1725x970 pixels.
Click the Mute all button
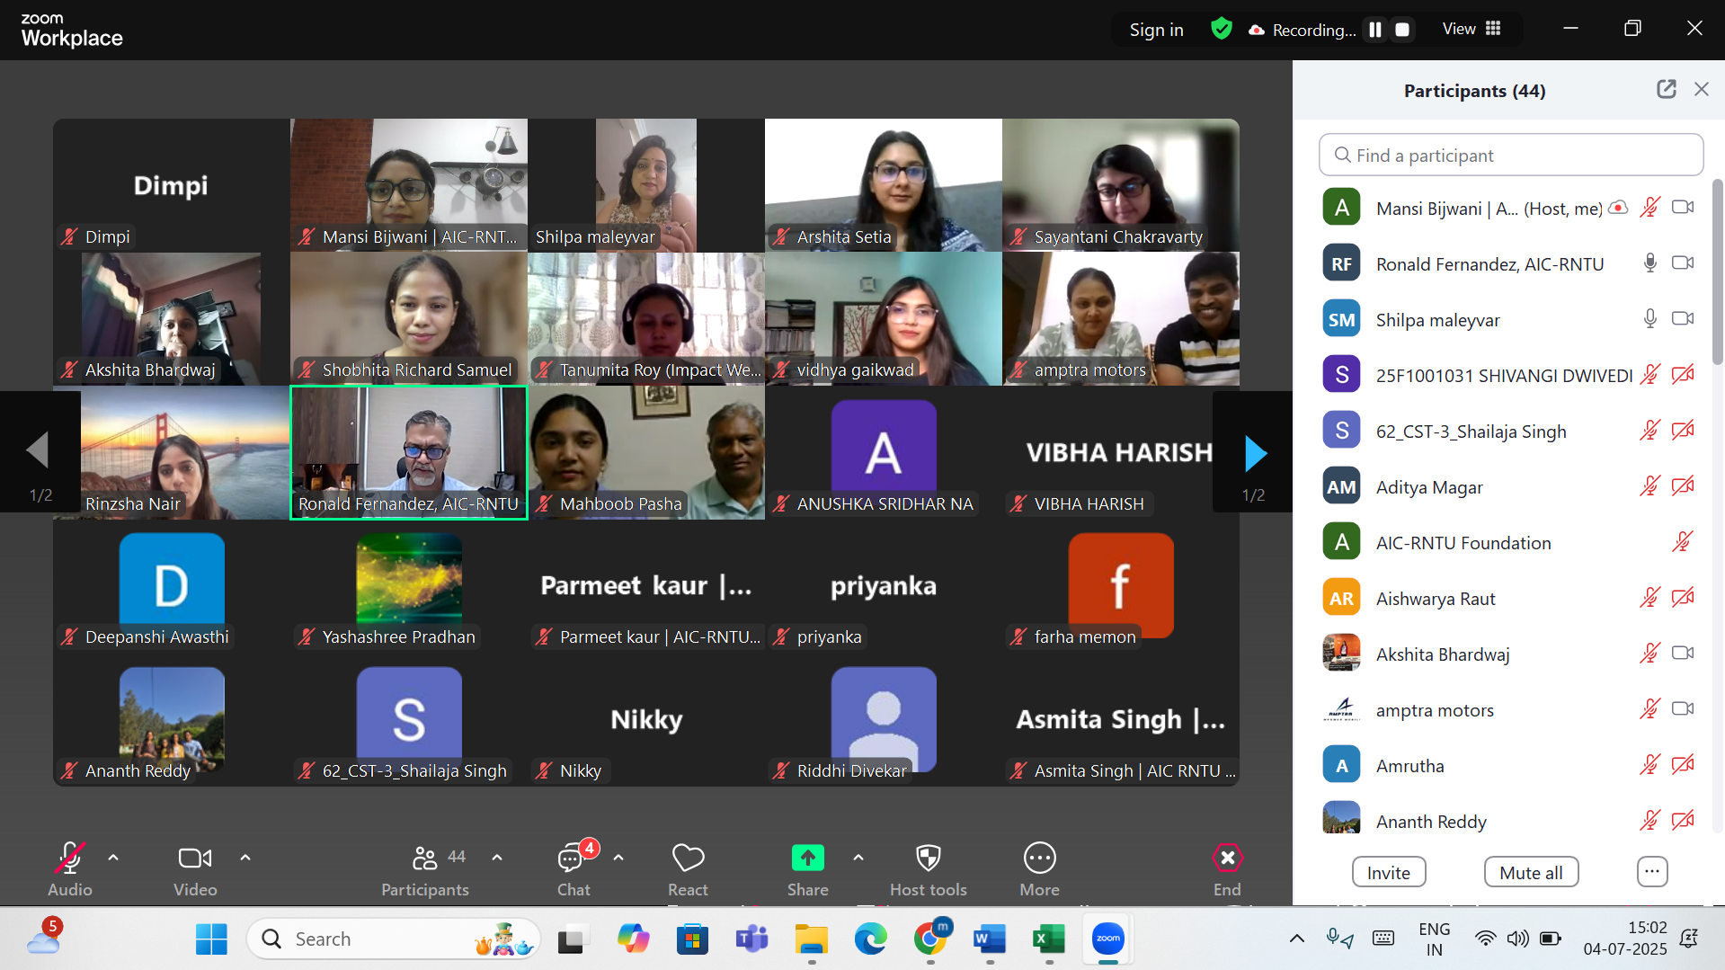pos(1531,872)
